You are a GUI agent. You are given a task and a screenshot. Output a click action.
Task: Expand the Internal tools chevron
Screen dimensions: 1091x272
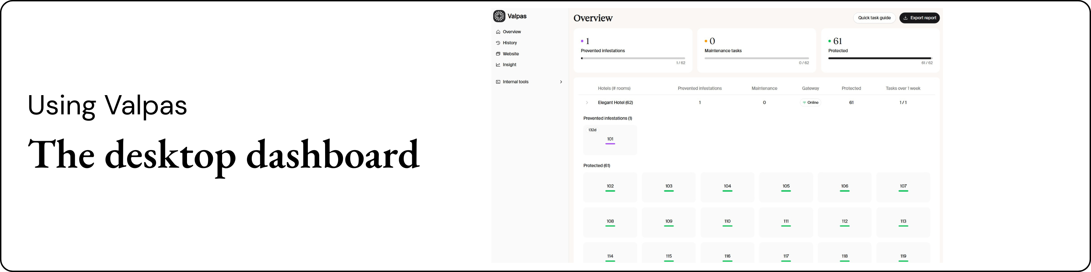tap(561, 82)
